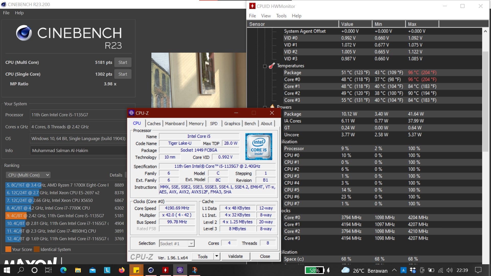Switch to the Memory tab in CPU-Z
This screenshot has width=491, height=276.
tap(196, 123)
